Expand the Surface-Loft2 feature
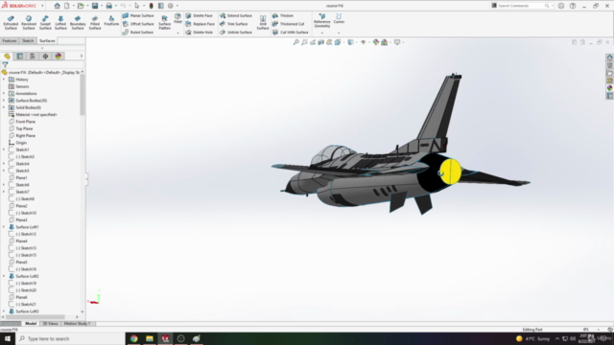The height and width of the screenshot is (345, 614). click(x=4, y=276)
